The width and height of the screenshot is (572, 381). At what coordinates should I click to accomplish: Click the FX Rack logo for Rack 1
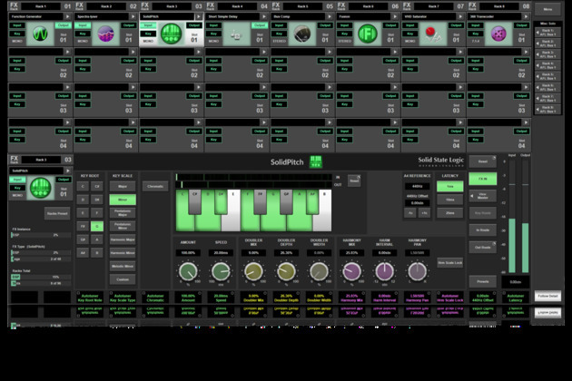point(14,5)
